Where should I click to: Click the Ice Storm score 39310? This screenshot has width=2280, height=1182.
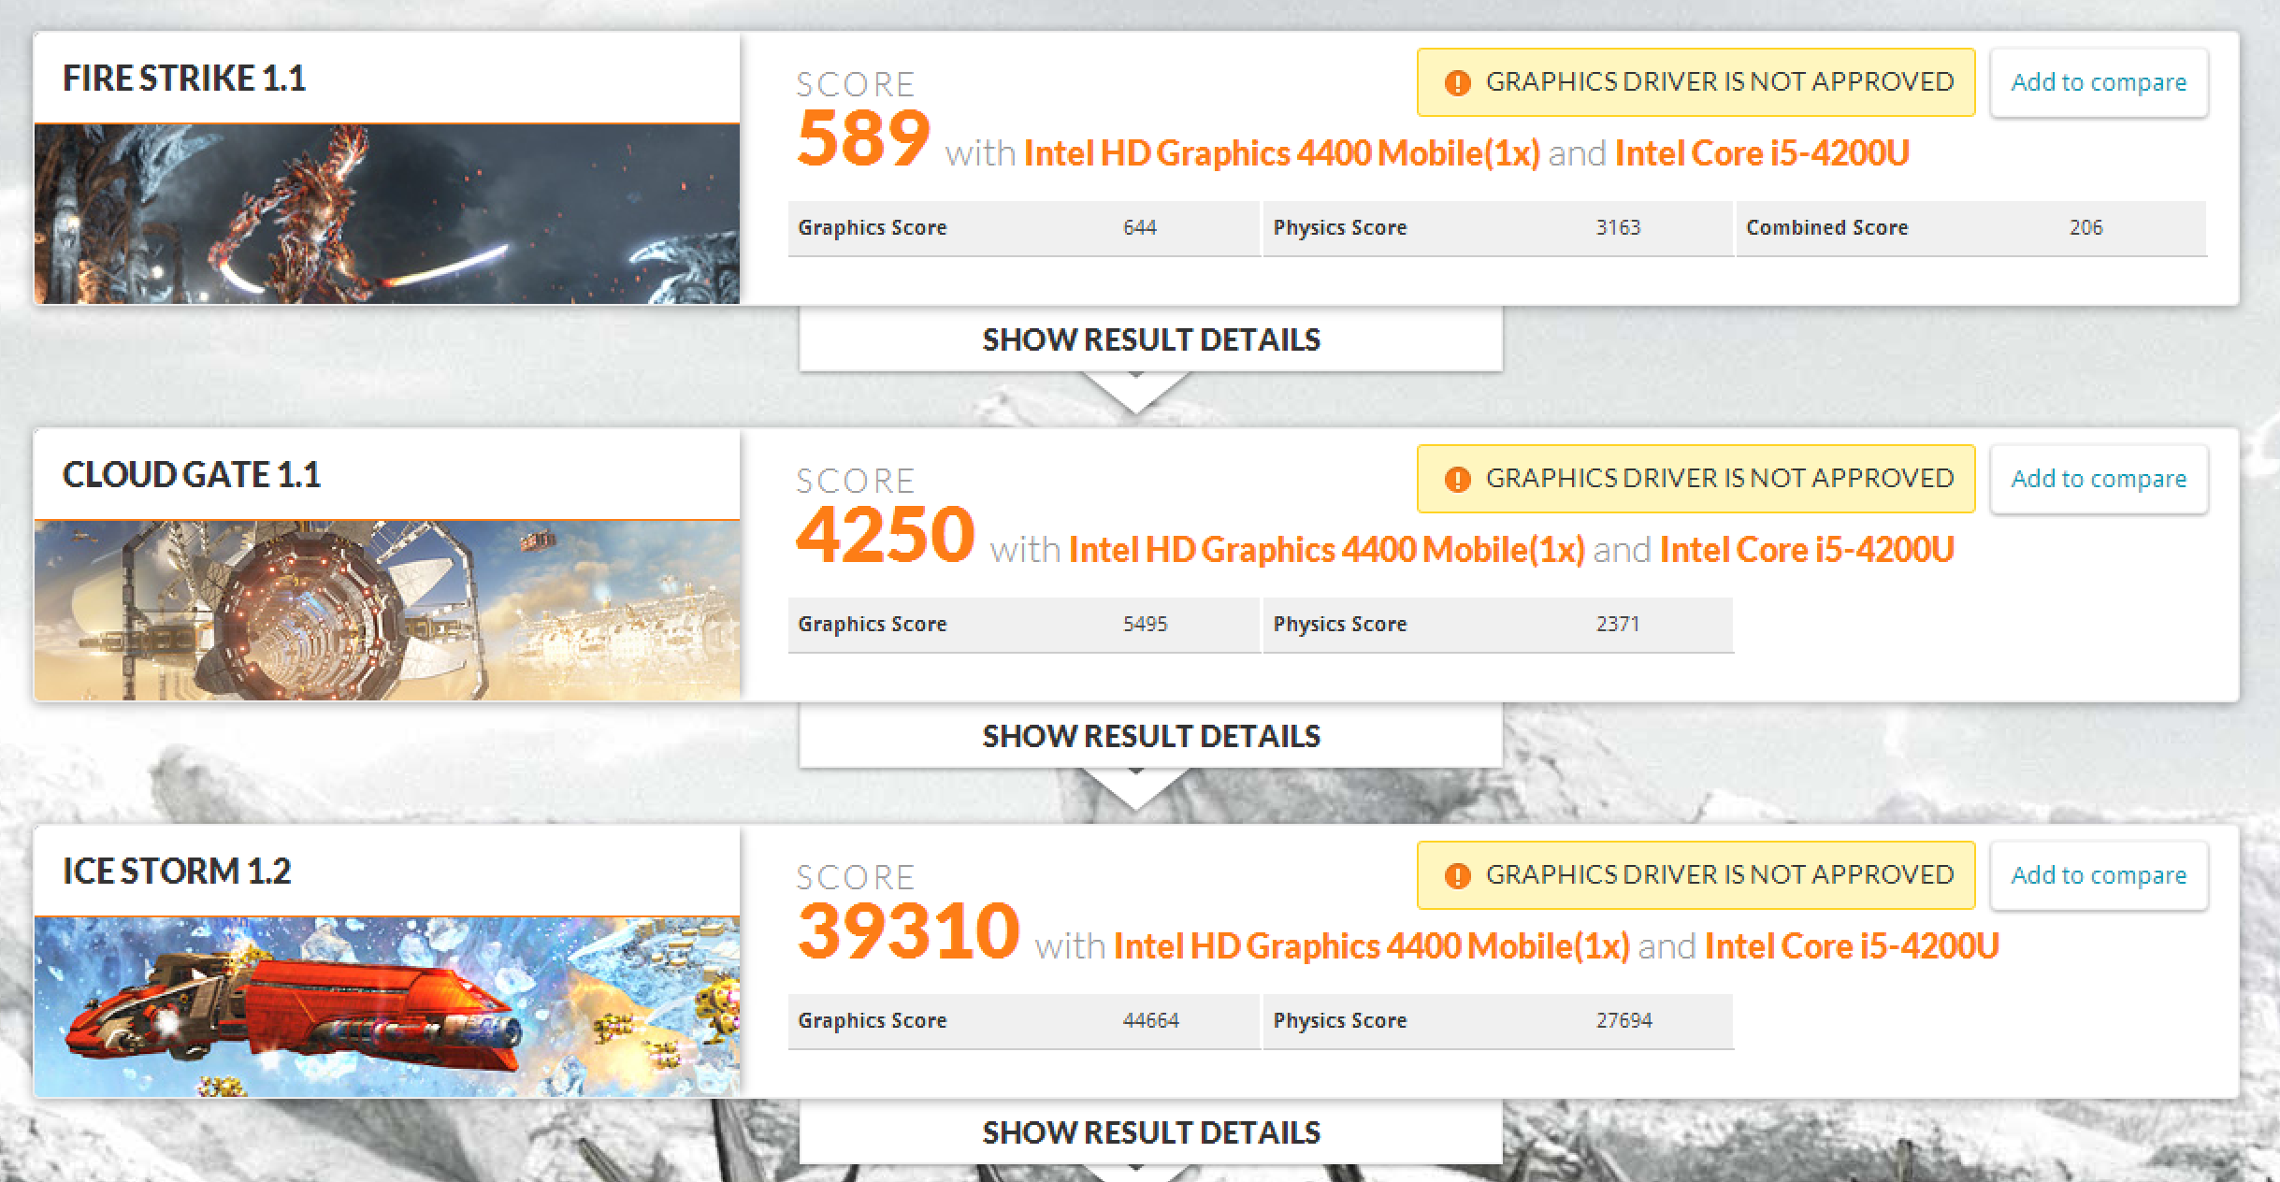click(x=908, y=931)
